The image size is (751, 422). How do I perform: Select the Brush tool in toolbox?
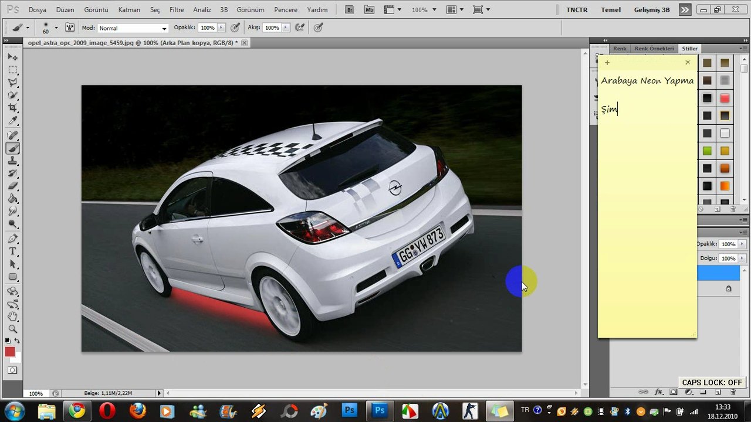[12, 149]
